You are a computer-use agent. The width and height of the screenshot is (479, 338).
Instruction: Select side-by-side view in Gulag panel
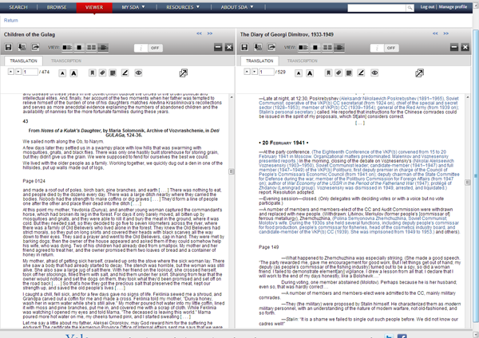tap(91, 48)
